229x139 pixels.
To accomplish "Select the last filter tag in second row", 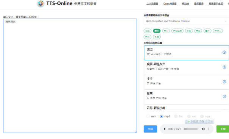I will coord(157,37).
